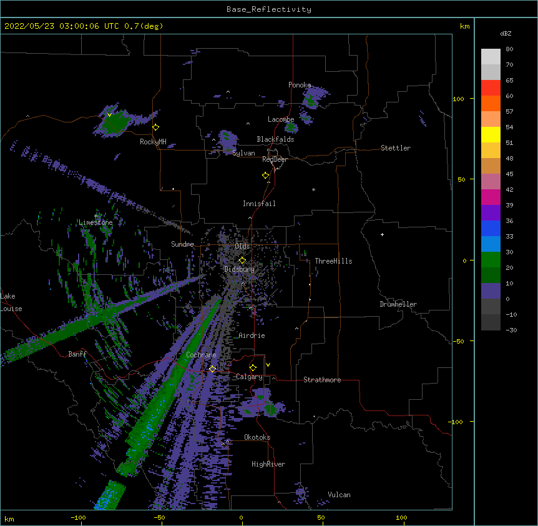Click the Drumheller label
Viewport: 538px width, 526px height.
pyautogui.click(x=398, y=304)
